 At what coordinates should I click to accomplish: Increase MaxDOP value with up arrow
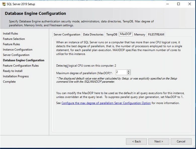pyautogui.click(x=129, y=71)
